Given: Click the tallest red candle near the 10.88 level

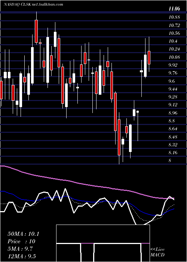Looking at the screenshot, I should pos(36,31).
